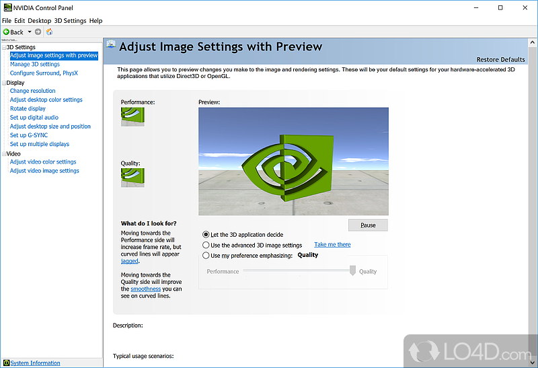
Task: Maximize the NVIDIA Control Panel window
Action: [x=500, y=7]
